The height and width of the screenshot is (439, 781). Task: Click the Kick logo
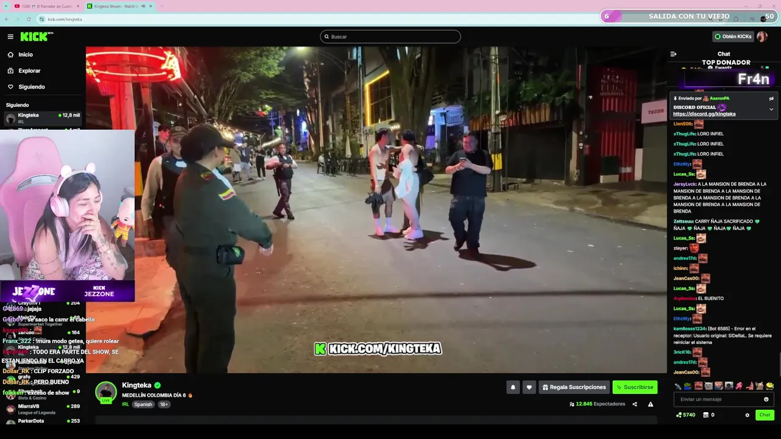coord(37,37)
